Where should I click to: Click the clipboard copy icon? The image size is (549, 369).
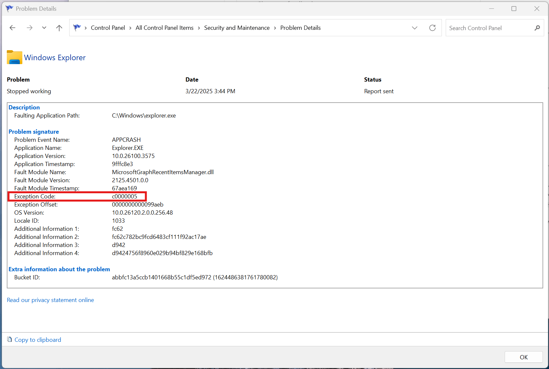[10, 340]
